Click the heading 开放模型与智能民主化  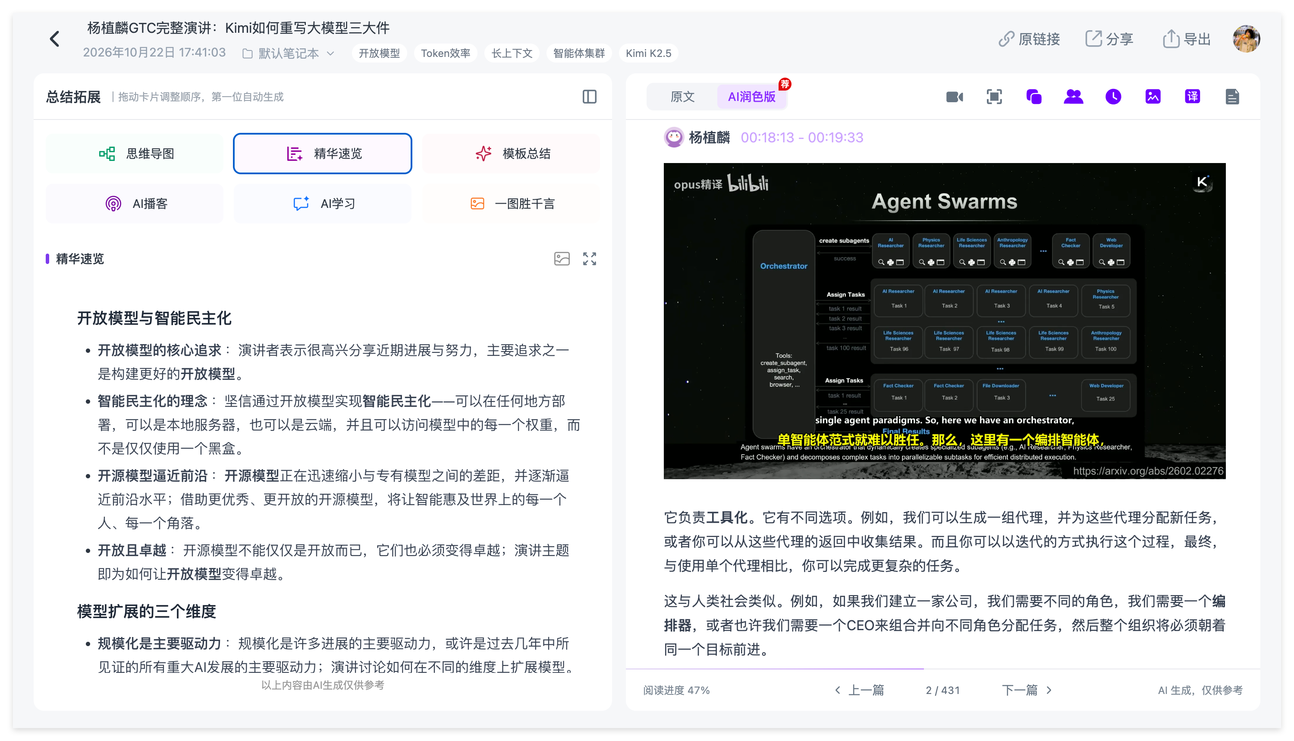tap(154, 319)
